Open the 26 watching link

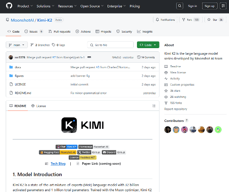175,97
